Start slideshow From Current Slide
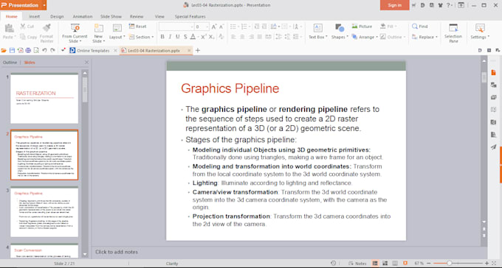This screenshot has width=502, height=268. tap(75, 33)
